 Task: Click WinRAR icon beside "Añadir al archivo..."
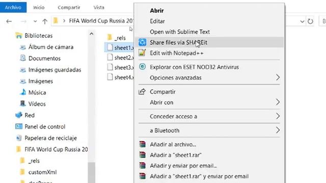tap(143, 144)
